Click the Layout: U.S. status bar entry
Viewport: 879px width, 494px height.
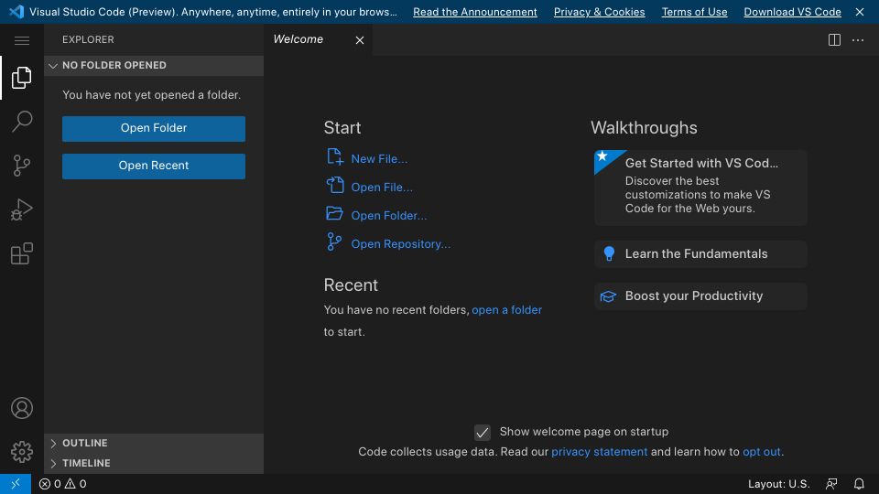pos(778,484)
